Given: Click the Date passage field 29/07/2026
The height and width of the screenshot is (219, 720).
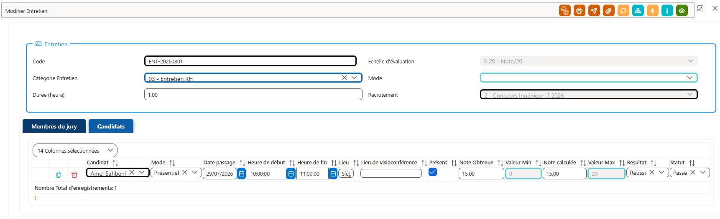Looking at the screenshot, I should pyautogui.click(x=220, y=174).
